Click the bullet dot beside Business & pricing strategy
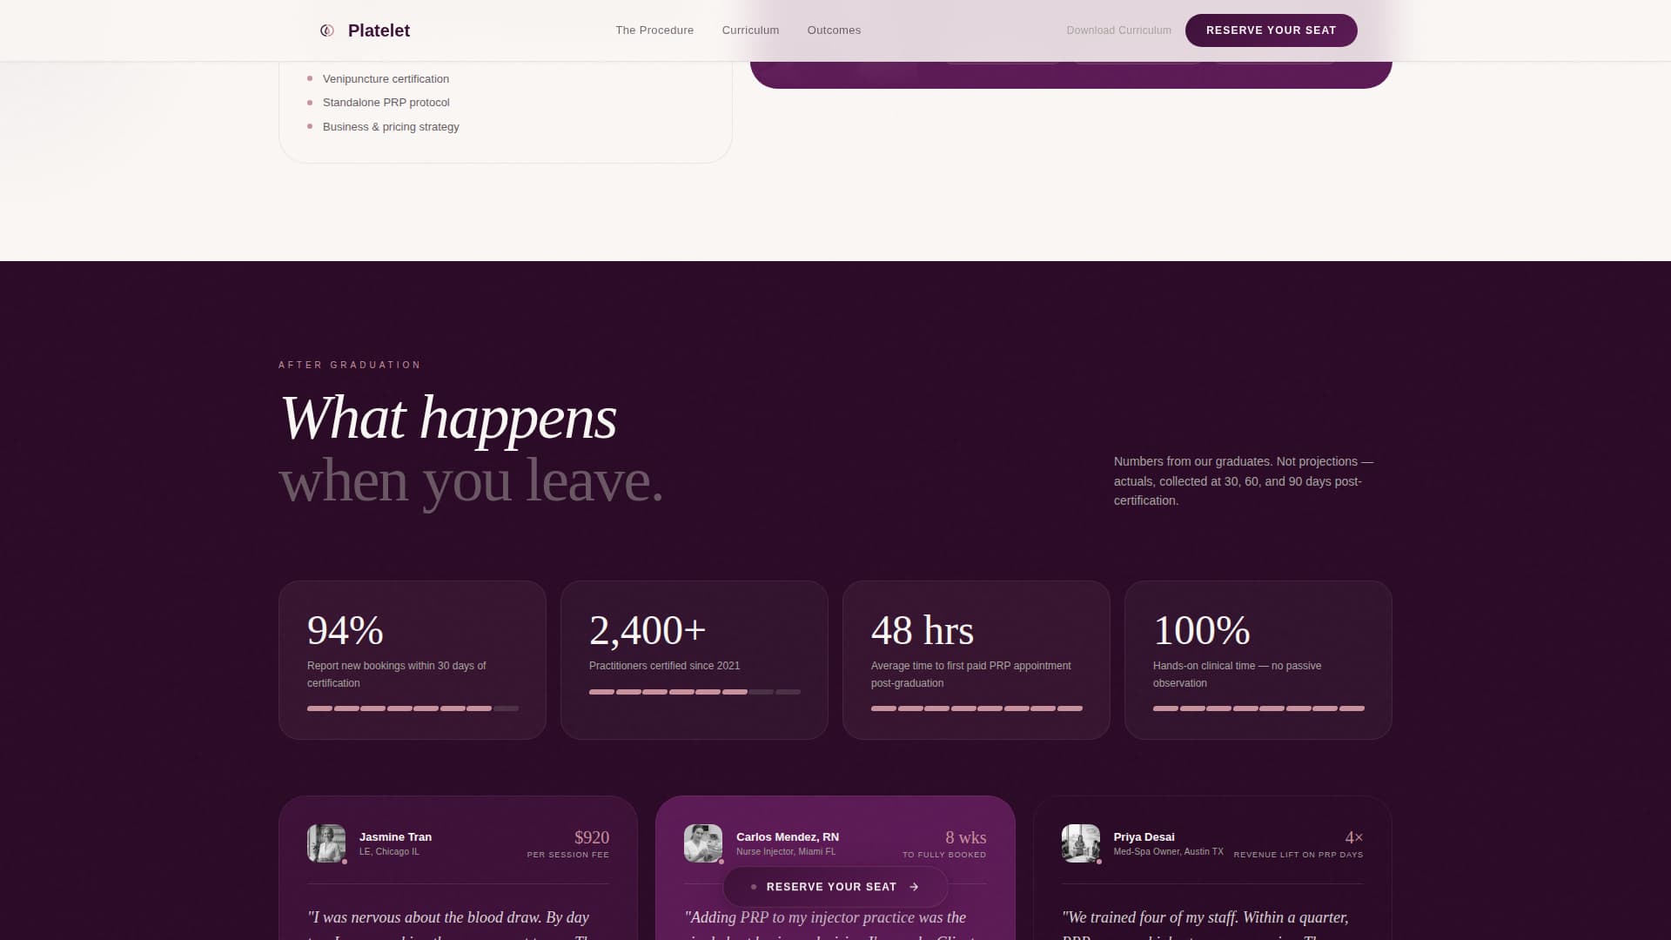This screenshot has width=1671, height=940. click(x=311, y=126)
